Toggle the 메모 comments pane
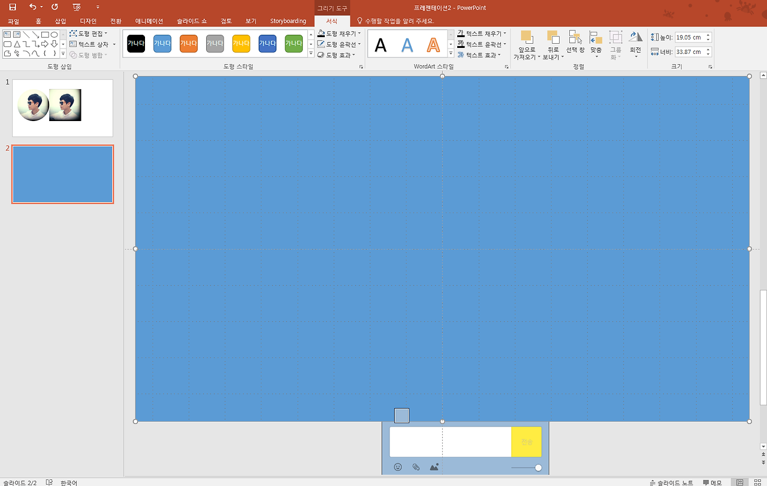 tap(712, 482)
